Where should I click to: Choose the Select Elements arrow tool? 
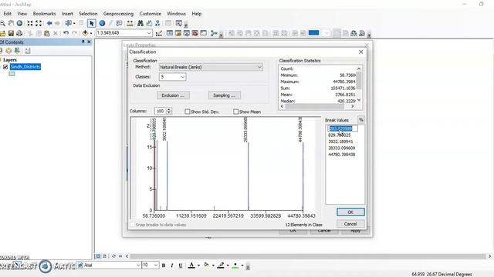pos(92,23)
